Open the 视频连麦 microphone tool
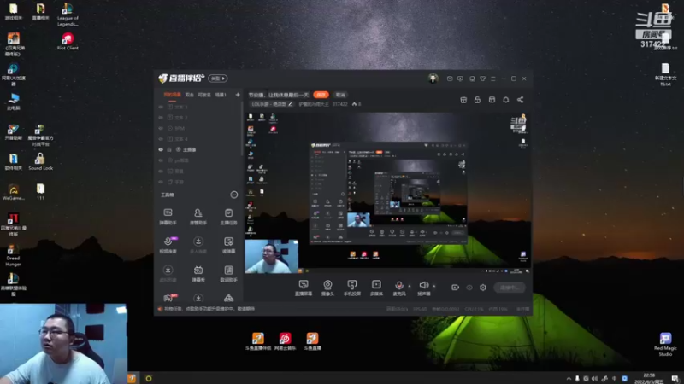The image size is (684, 384). (168, 245)
